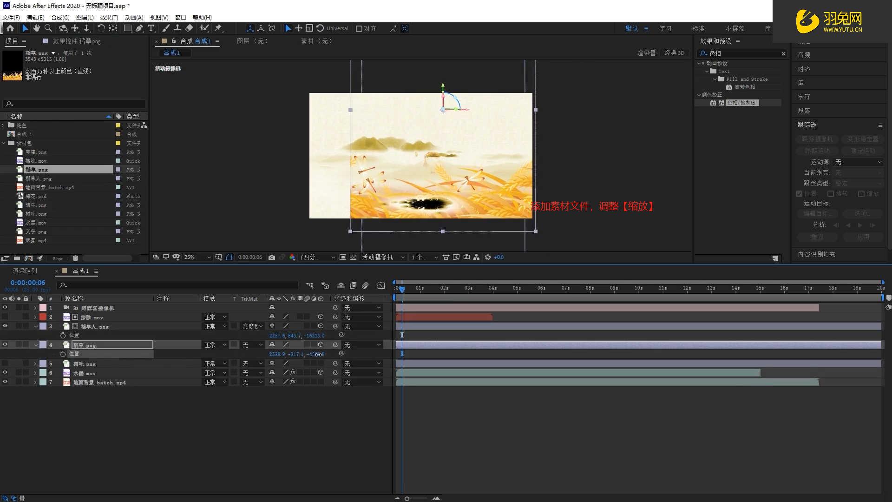Open the 内容识别填充 panel
The height and width of the screenshot is (502, 892).
coord(816,254)
